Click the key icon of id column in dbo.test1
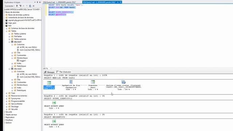 (18, 47)
